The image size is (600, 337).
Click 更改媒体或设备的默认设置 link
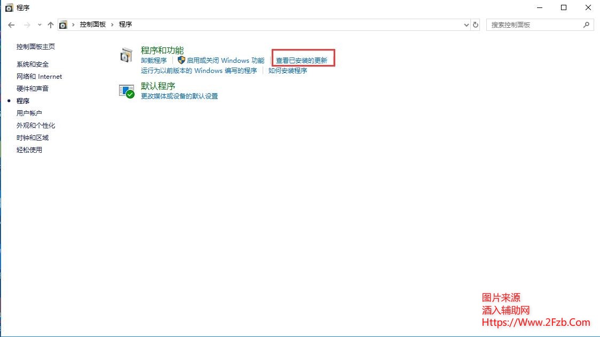[x=179, y=96]
